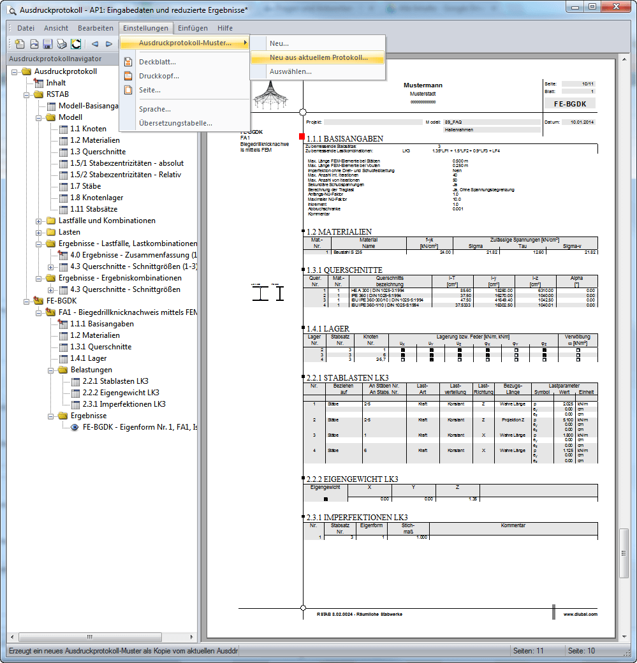Click the Belastungen folder icon
Screen dimensions: 637x663
point(62,370)
